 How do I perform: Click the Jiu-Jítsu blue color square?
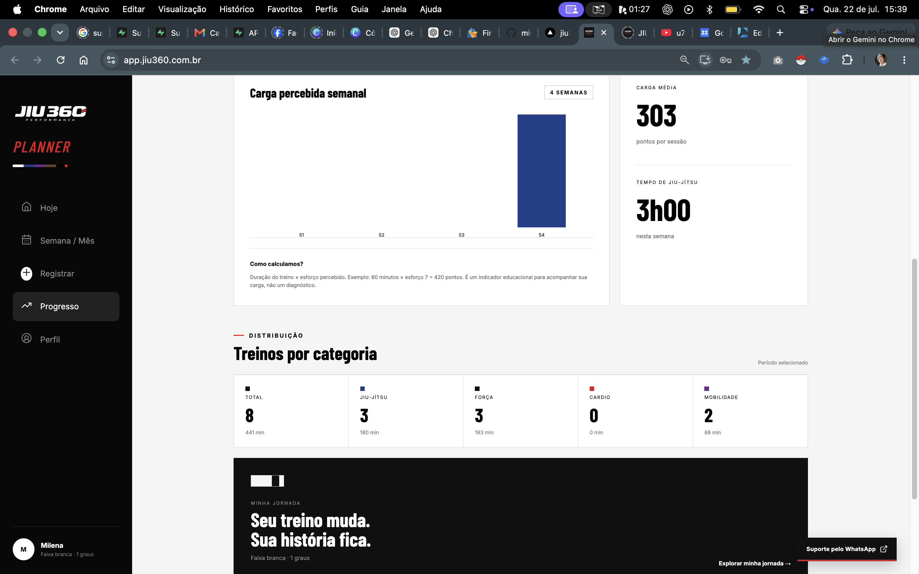click(x=362, y=388)
